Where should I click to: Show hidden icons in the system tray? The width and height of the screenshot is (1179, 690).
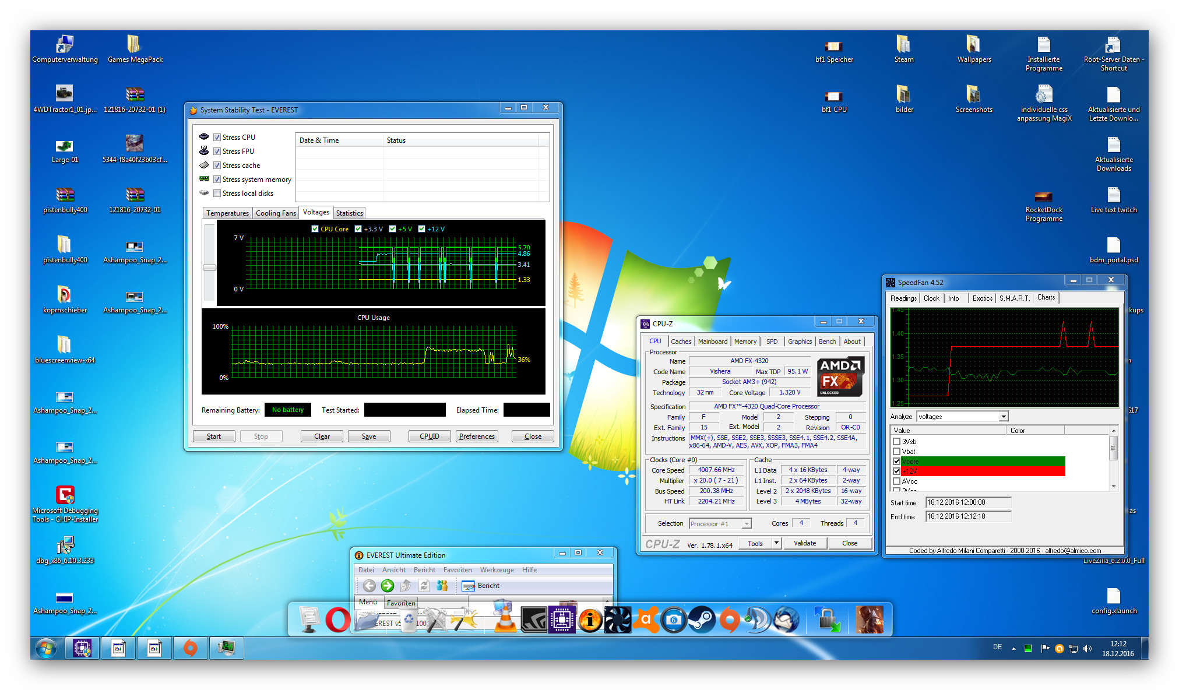tap(1013, 649)
